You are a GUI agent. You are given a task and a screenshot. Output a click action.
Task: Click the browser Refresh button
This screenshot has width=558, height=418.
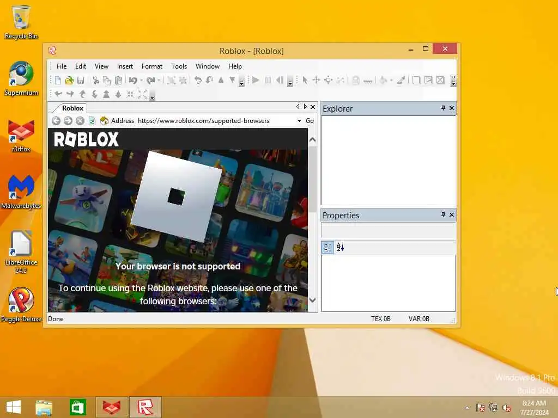(x=92, y=121)
